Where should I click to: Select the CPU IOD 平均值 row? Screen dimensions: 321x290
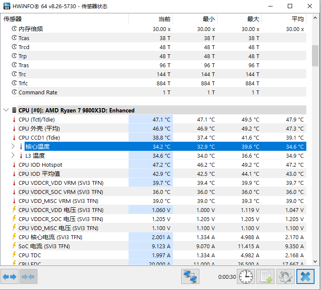click(x=158, y=174)
